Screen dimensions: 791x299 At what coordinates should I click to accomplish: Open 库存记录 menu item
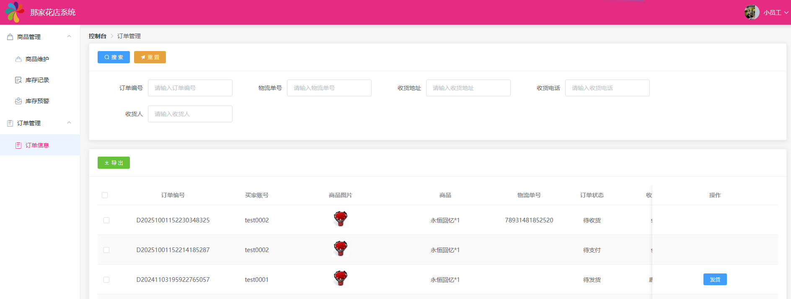tap(40, 80)
